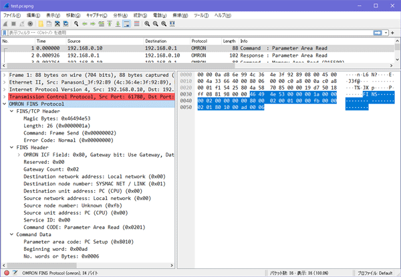This screenshot has height=277, width=401.
Task: Toggle packet list colorization
Action: 137,24
